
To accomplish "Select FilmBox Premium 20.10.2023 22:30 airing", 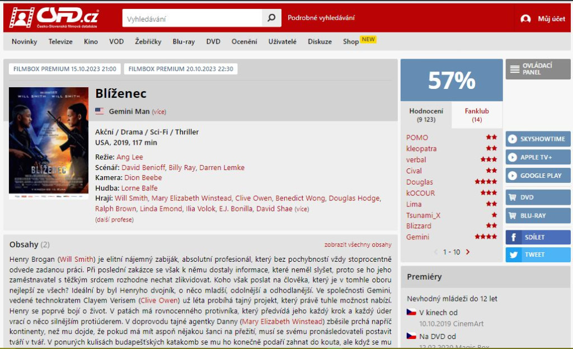I will (x=181, y=69).
